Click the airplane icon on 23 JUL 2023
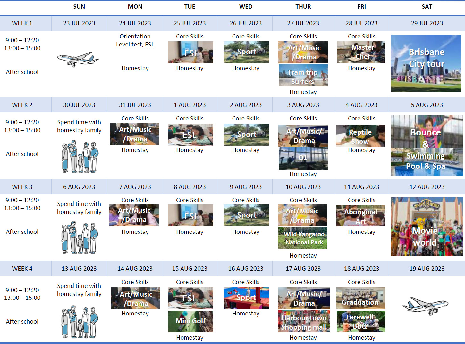 78,59
